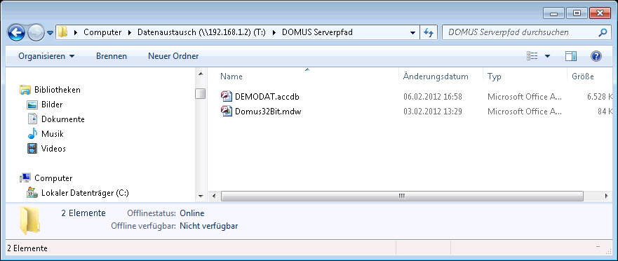Close the Explorer window
The width and height of the screenshot is (618, 261).
600,13
